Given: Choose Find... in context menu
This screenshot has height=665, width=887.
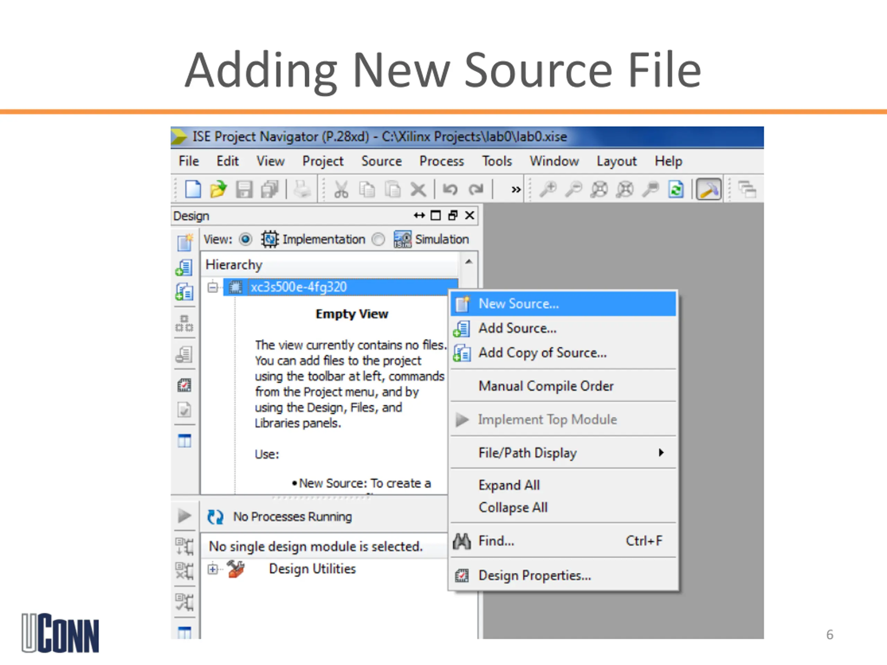Looking at the screenshot, I should 563,541.
